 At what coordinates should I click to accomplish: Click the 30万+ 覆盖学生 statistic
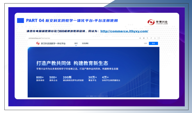point(93,79)
